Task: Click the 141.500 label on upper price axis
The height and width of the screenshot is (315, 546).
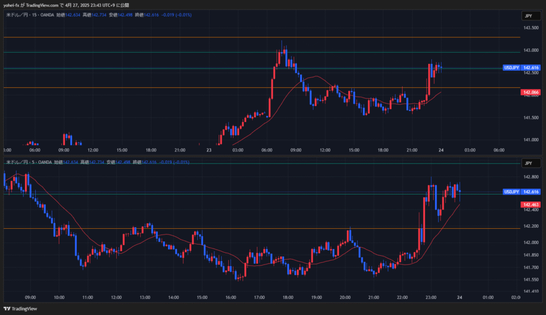Action: pyautogui.click(x=531, y=118)
